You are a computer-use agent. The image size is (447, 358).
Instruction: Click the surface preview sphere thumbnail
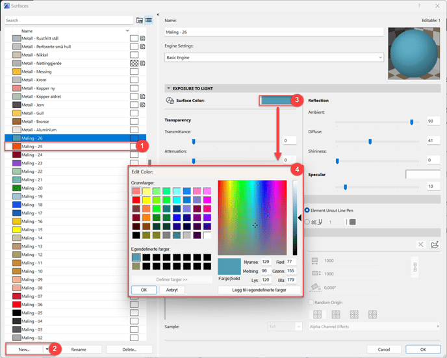[x=414, y=53]
